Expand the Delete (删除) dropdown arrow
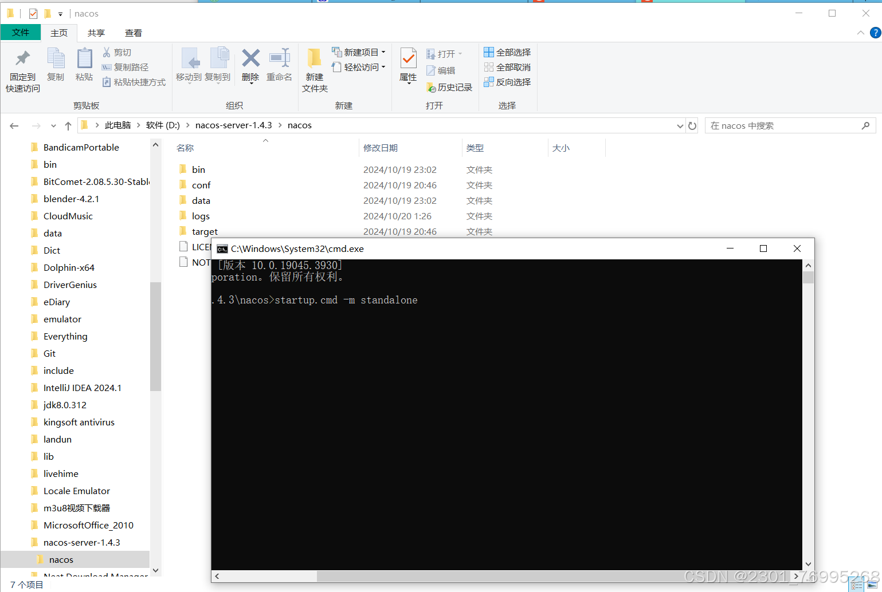 click(250, 84)
